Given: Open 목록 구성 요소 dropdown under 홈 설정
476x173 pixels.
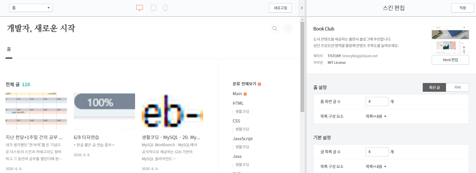Looking at the screenshot, I should [x=376, y=116].
